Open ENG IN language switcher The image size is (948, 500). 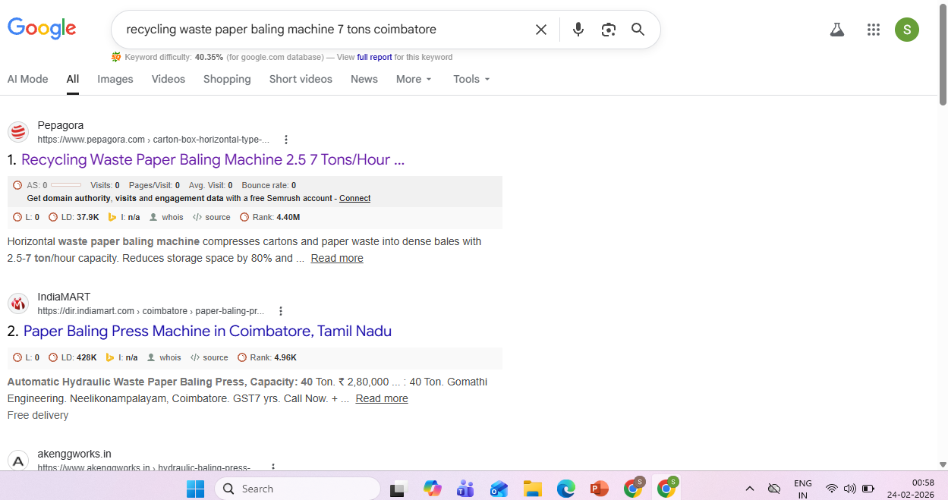(x=802, y=489)
